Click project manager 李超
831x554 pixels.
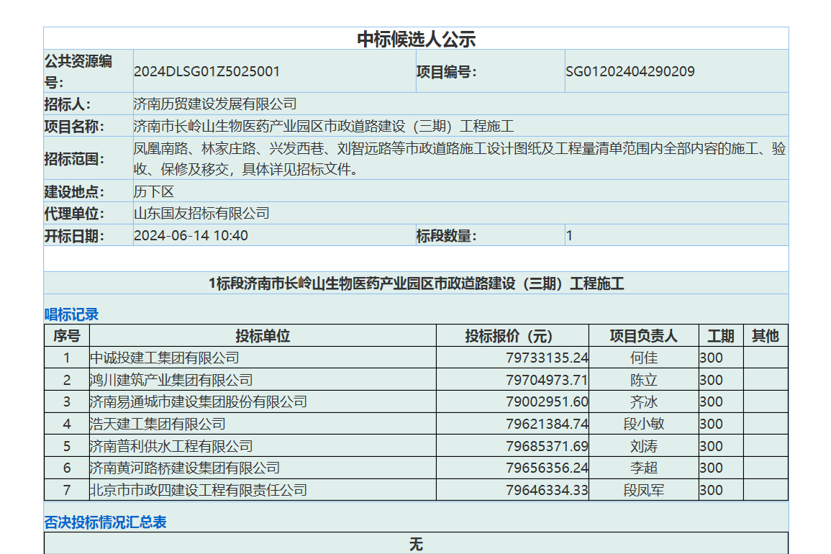pos(644,468)
